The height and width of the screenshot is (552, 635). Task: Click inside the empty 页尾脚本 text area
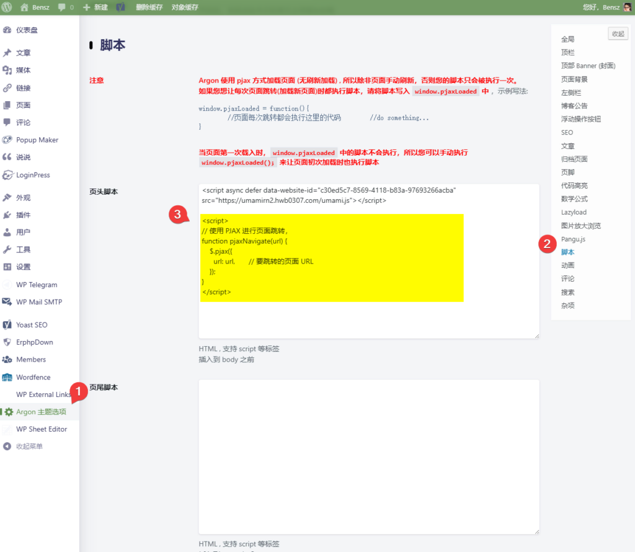pyautogui.click(x=368, y=456)
